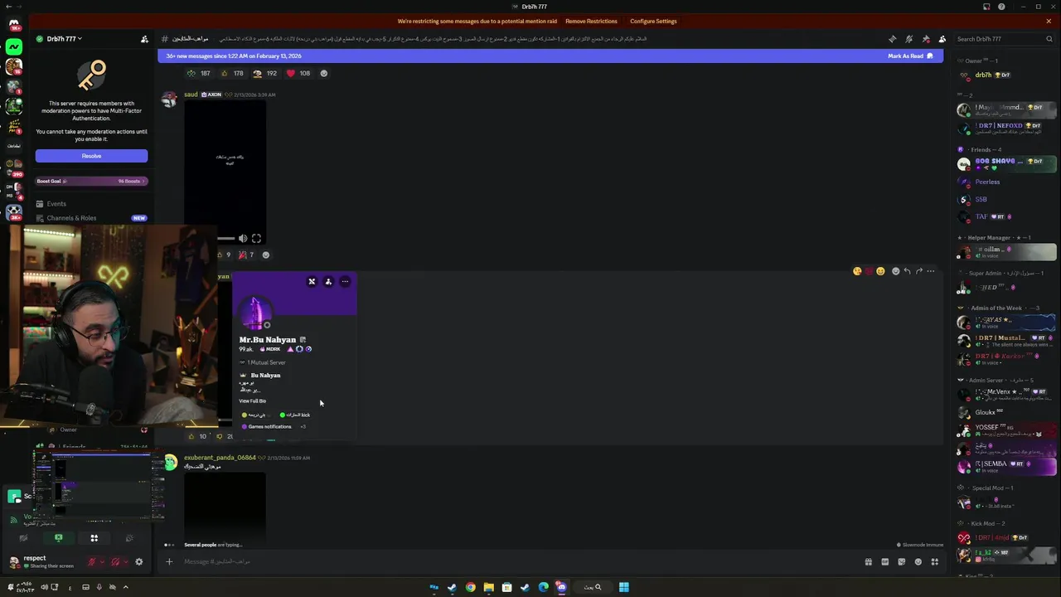The width and height of the screenshot is (1061, 597).
Task: Click add friend icon in profile popup
Action: coord(328,281)
